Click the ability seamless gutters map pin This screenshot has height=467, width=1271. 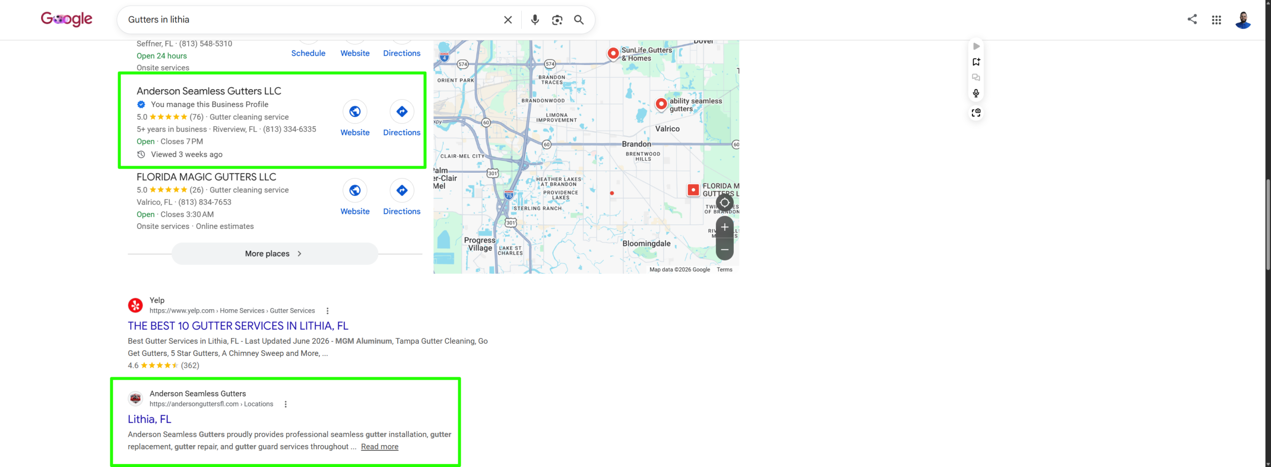point(661,104)
